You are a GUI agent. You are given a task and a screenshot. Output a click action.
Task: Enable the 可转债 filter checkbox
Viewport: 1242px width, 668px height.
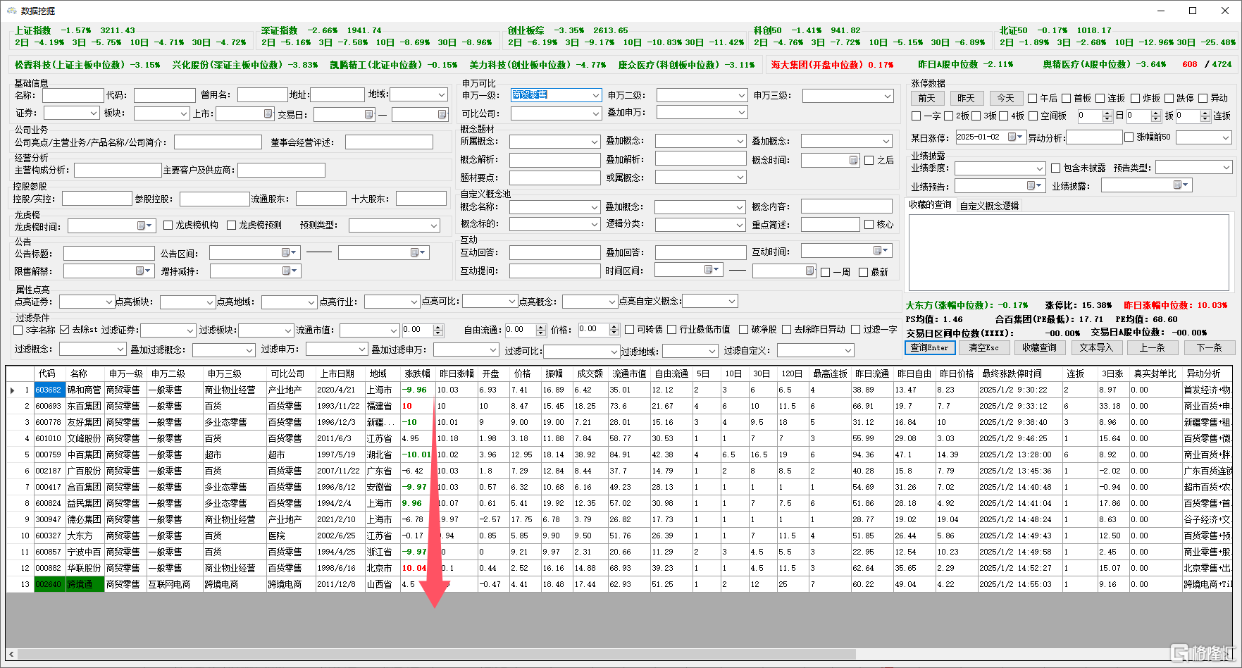(x=629, y=329)
